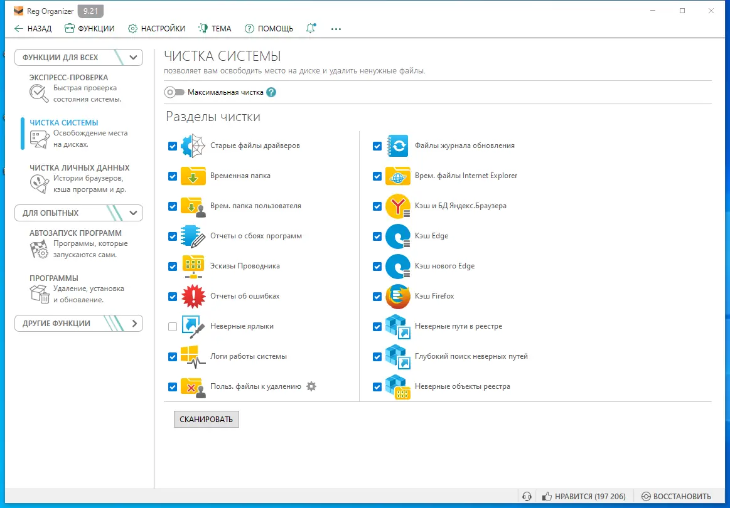Click the notification bell icon
Viewport: 730px width, 508px height.
point(311,28)
